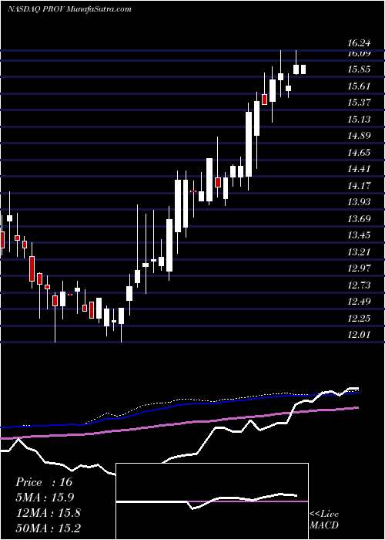Click the last white candlestick near 15.85
This screenshot has height=540, width=385.
(303, 69)
